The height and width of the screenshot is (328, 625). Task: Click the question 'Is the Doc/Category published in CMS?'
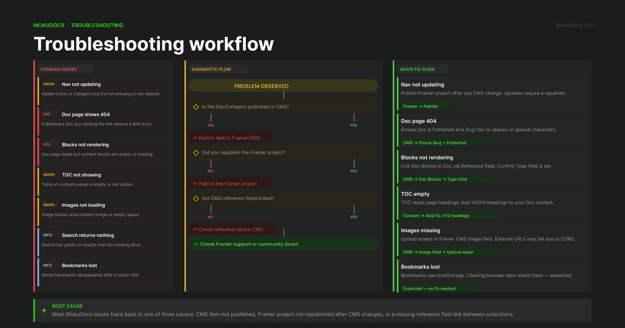tap(245, 107)
